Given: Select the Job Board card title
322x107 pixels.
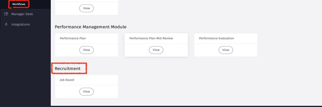Looking at the screenshot, I should pyautogui.click(x=67, y=80).
